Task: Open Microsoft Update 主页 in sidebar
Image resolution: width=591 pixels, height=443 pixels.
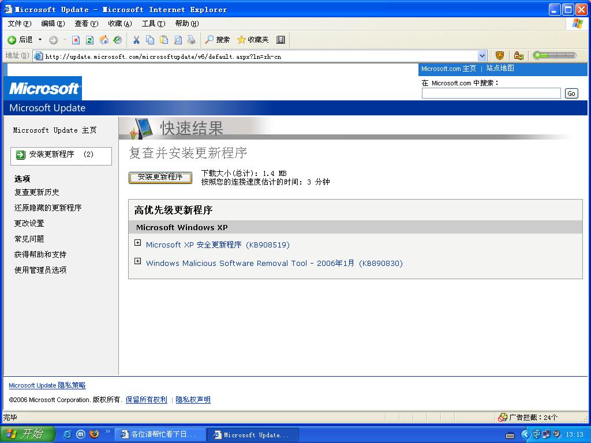Action: [55, 130]
